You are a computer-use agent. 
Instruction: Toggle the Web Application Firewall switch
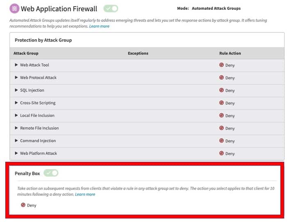point(111,8)
